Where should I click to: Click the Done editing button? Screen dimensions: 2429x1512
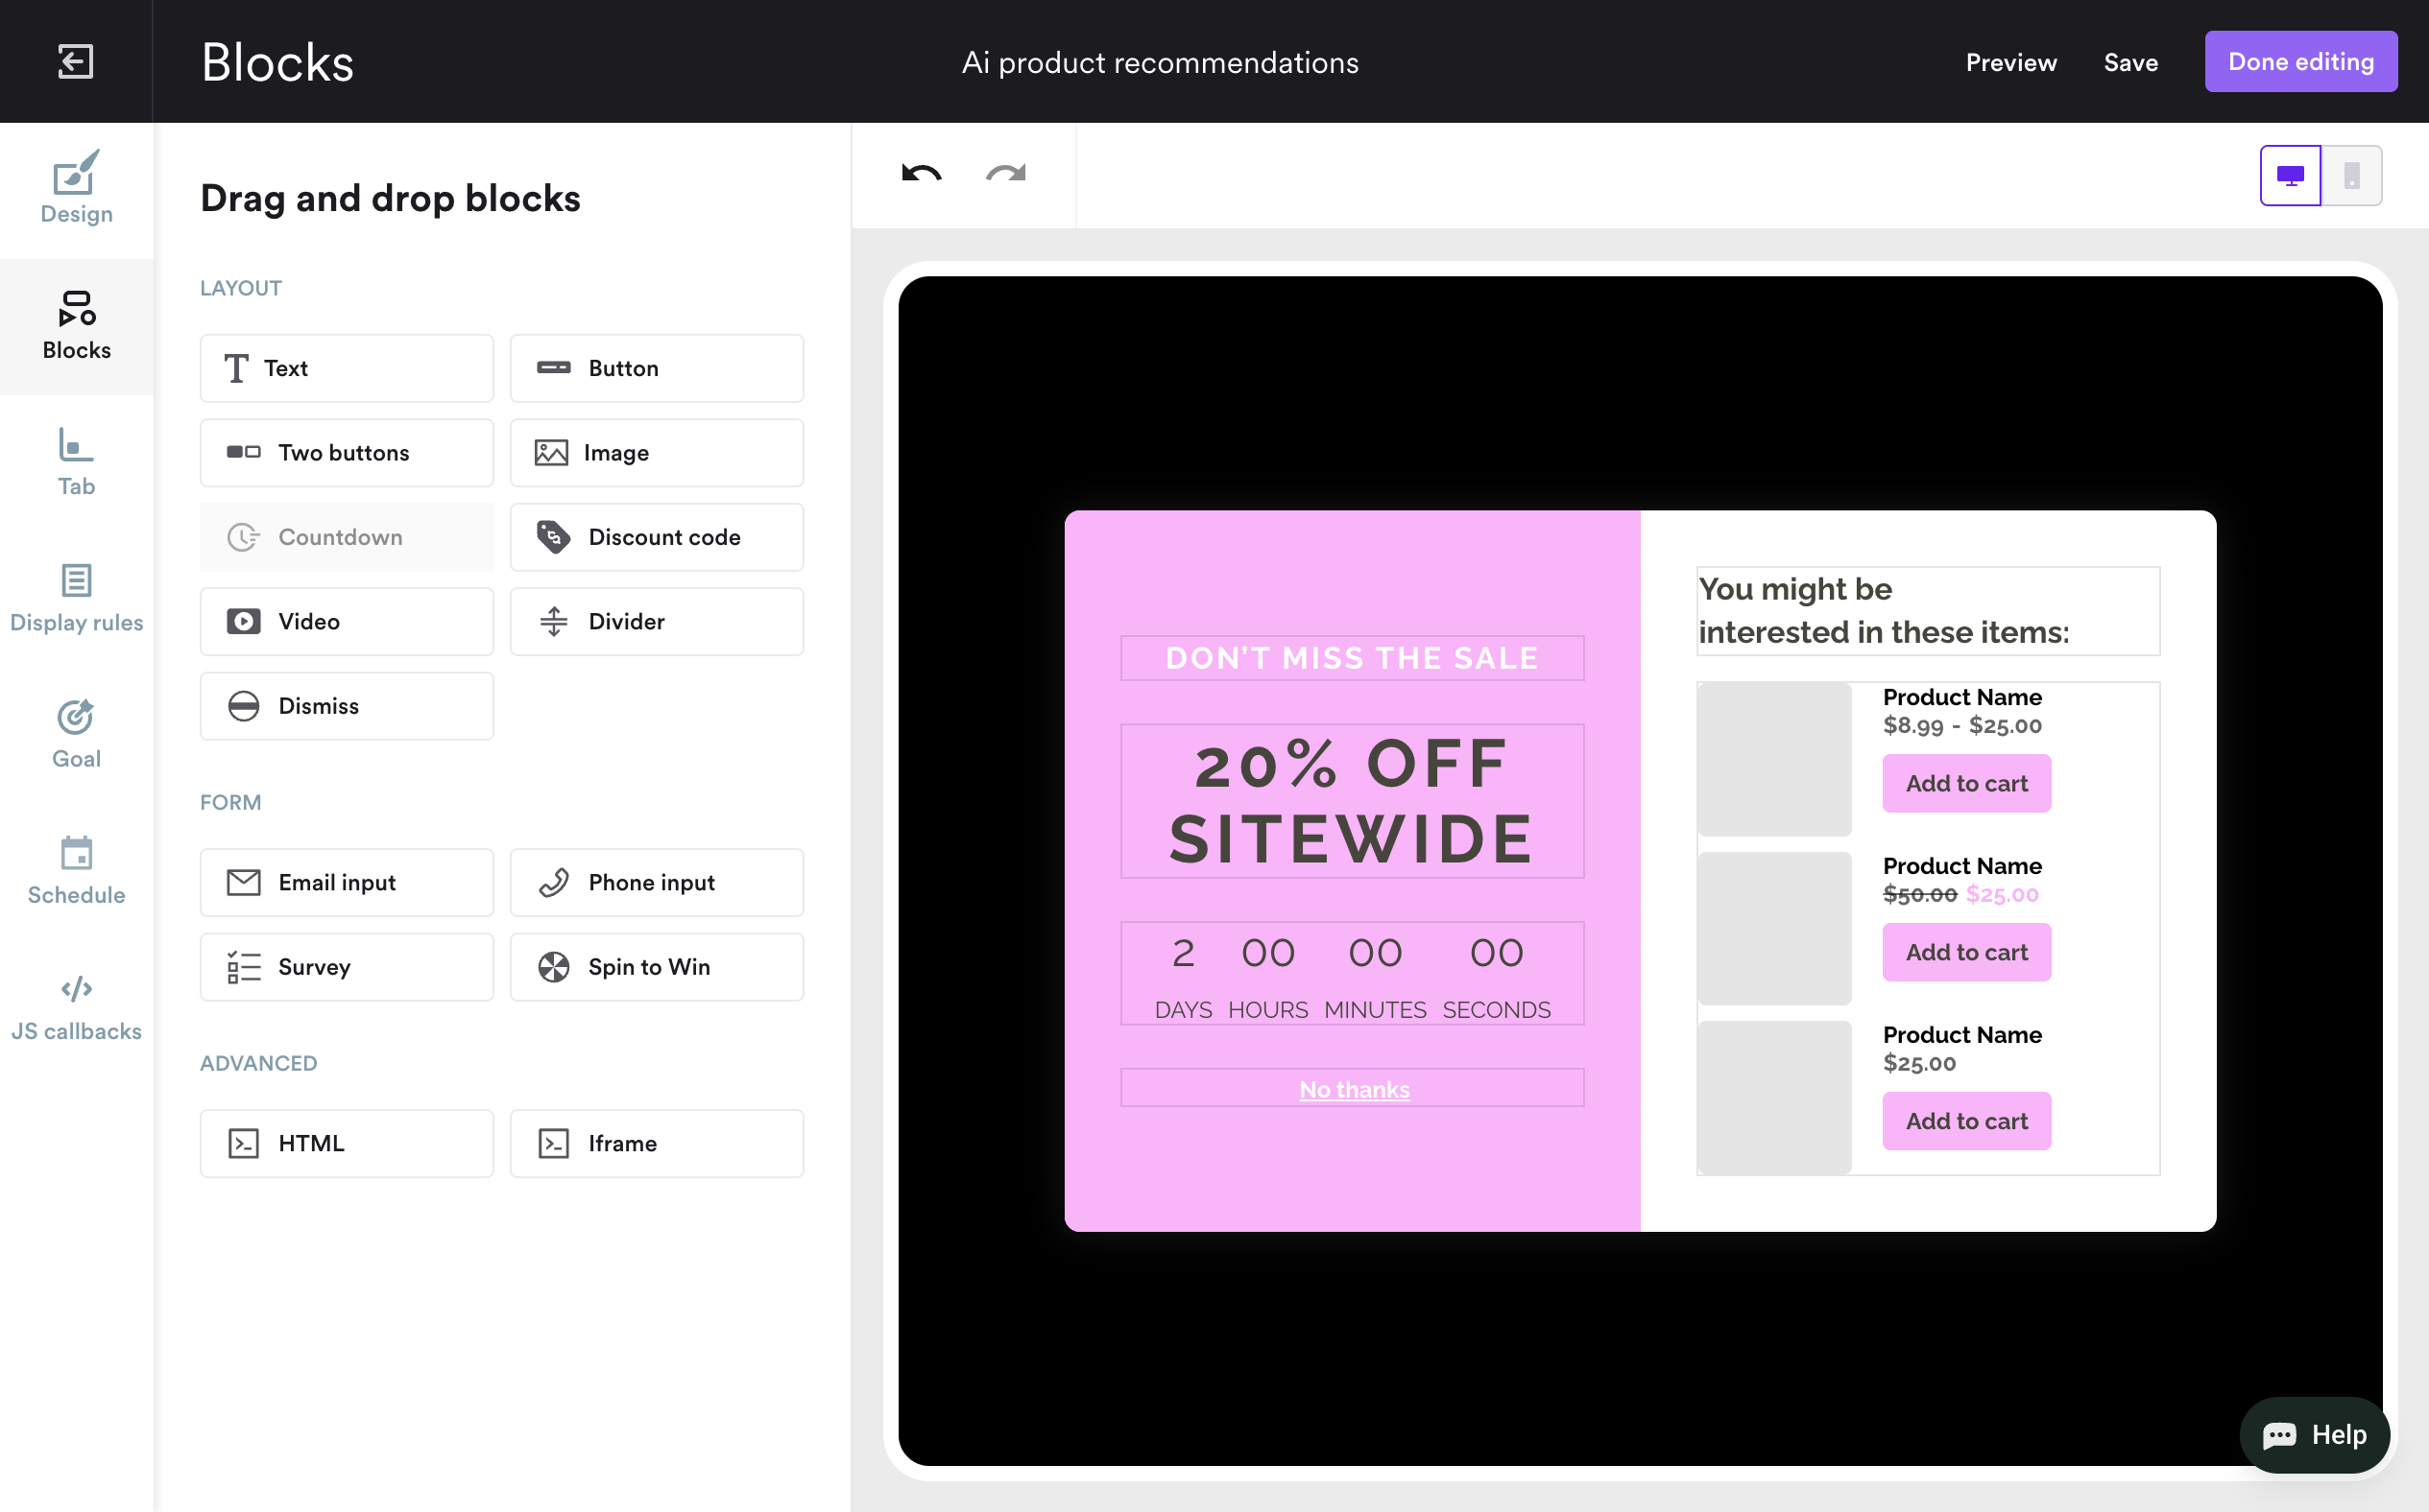[x=2300, y=62]
